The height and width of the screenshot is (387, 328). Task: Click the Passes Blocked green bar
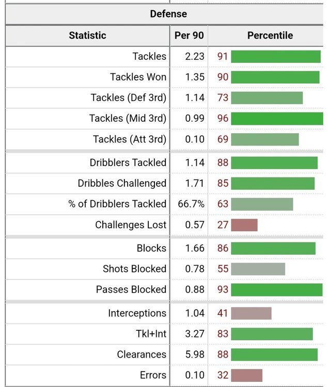[x=277, y=290]
